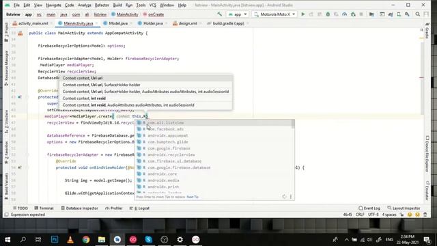437x246 pixels.
Task: Run the app with the green play button
Action: [x=303, y=14]
